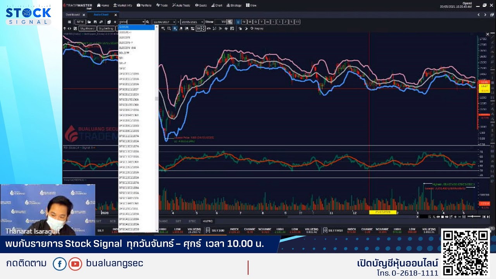The height and width of the screenshot is (279, 496).
Task: Open the Strategy menu
Action: (x=234, y=5)
